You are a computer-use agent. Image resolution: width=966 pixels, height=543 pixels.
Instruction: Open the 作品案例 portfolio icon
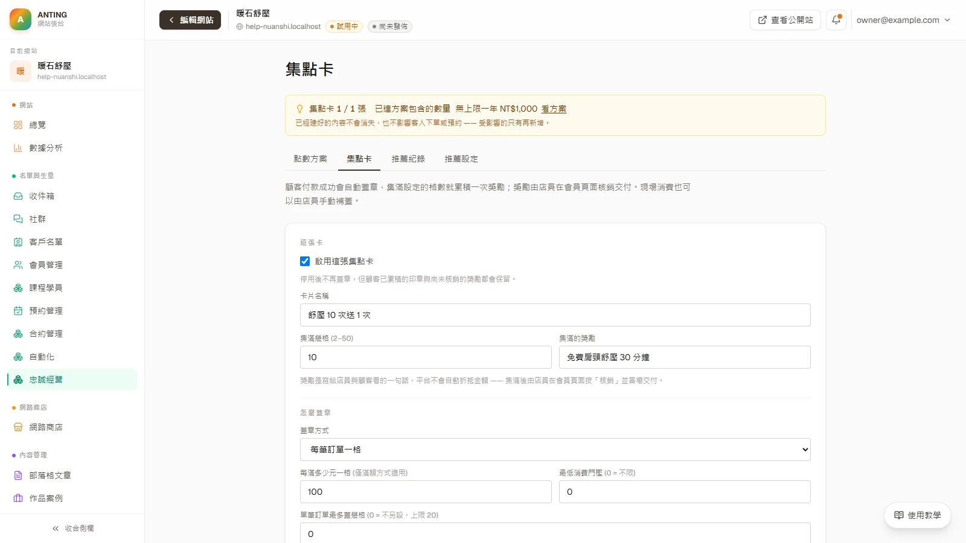pos(18,498)
